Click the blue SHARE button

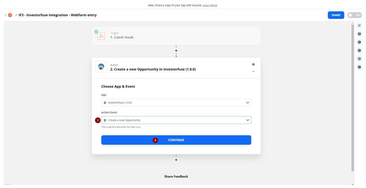(336, 15)
